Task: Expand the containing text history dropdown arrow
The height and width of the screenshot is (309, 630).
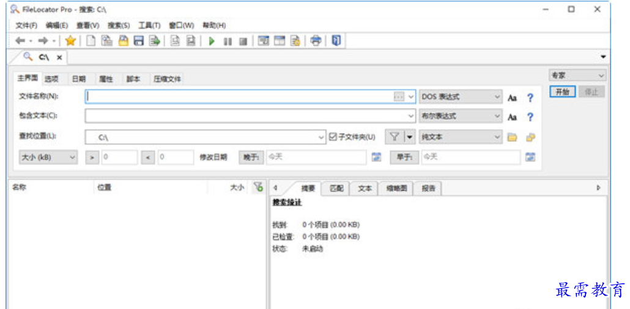Action: tap(410, 117)
